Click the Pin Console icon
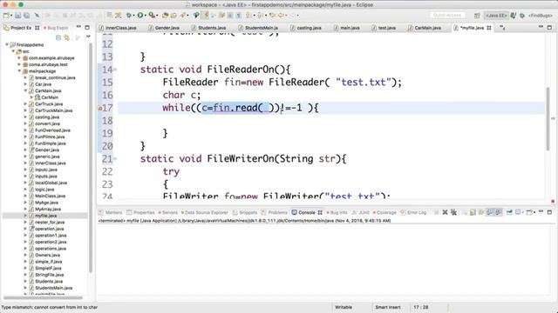Viewport: 558px width, 313px height. [509, 212]
